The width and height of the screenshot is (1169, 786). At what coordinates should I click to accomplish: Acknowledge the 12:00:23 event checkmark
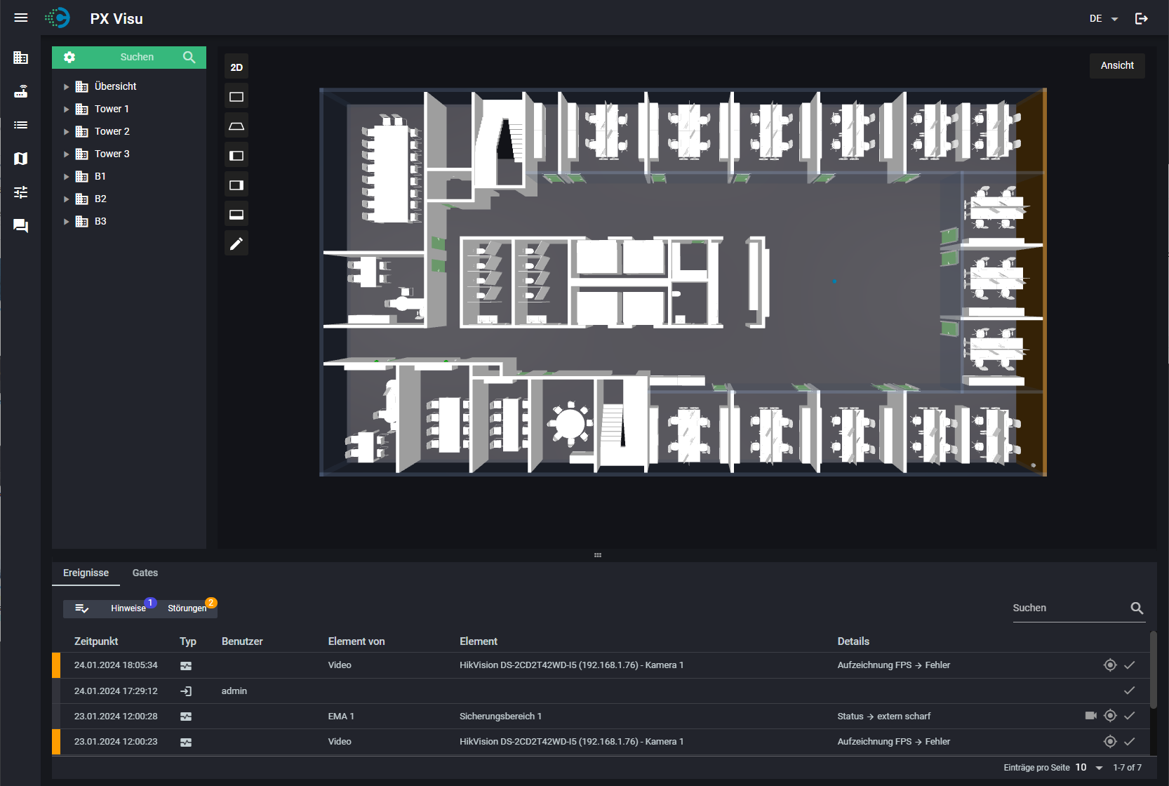point(1130,741)
